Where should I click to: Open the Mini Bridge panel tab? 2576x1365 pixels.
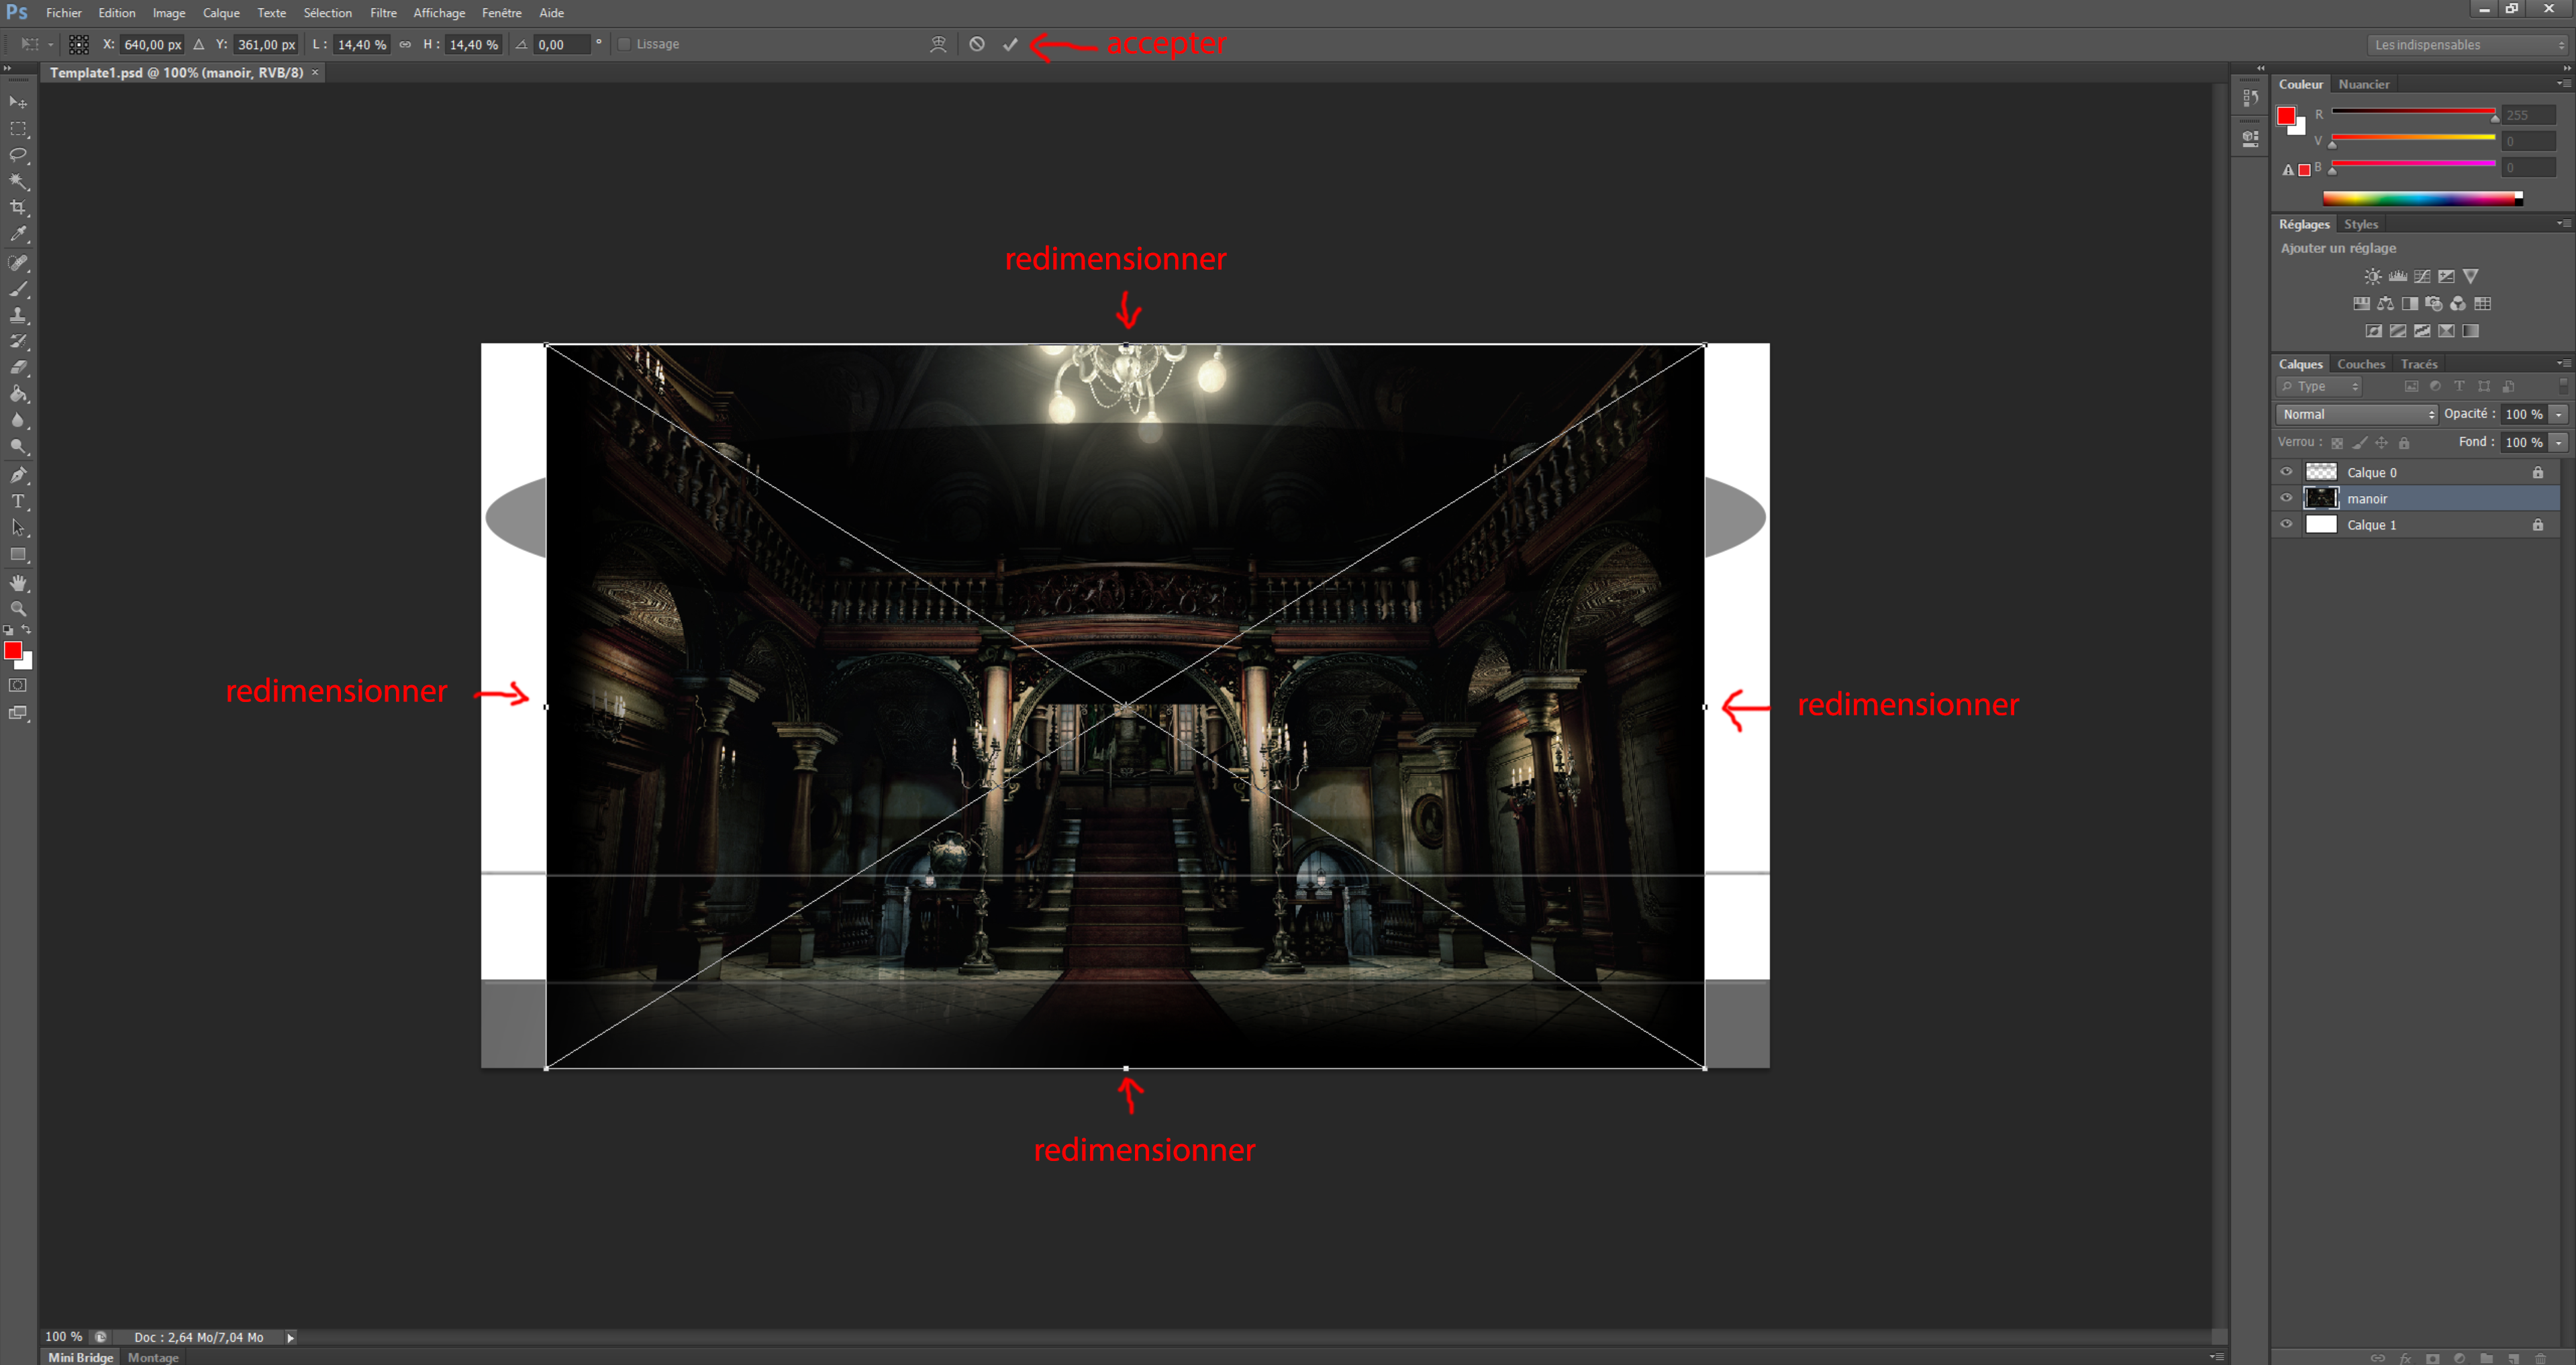81,1357
